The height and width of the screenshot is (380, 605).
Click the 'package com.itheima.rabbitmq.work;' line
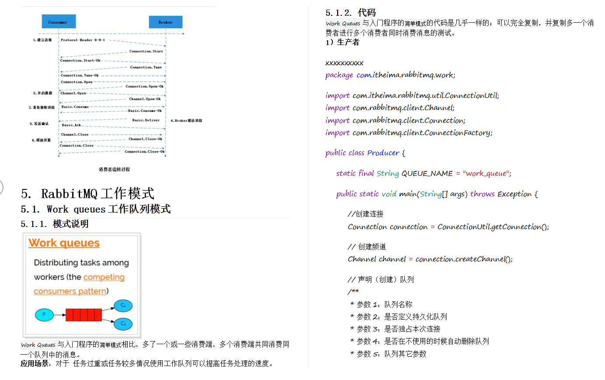click(x=390, y=75)
